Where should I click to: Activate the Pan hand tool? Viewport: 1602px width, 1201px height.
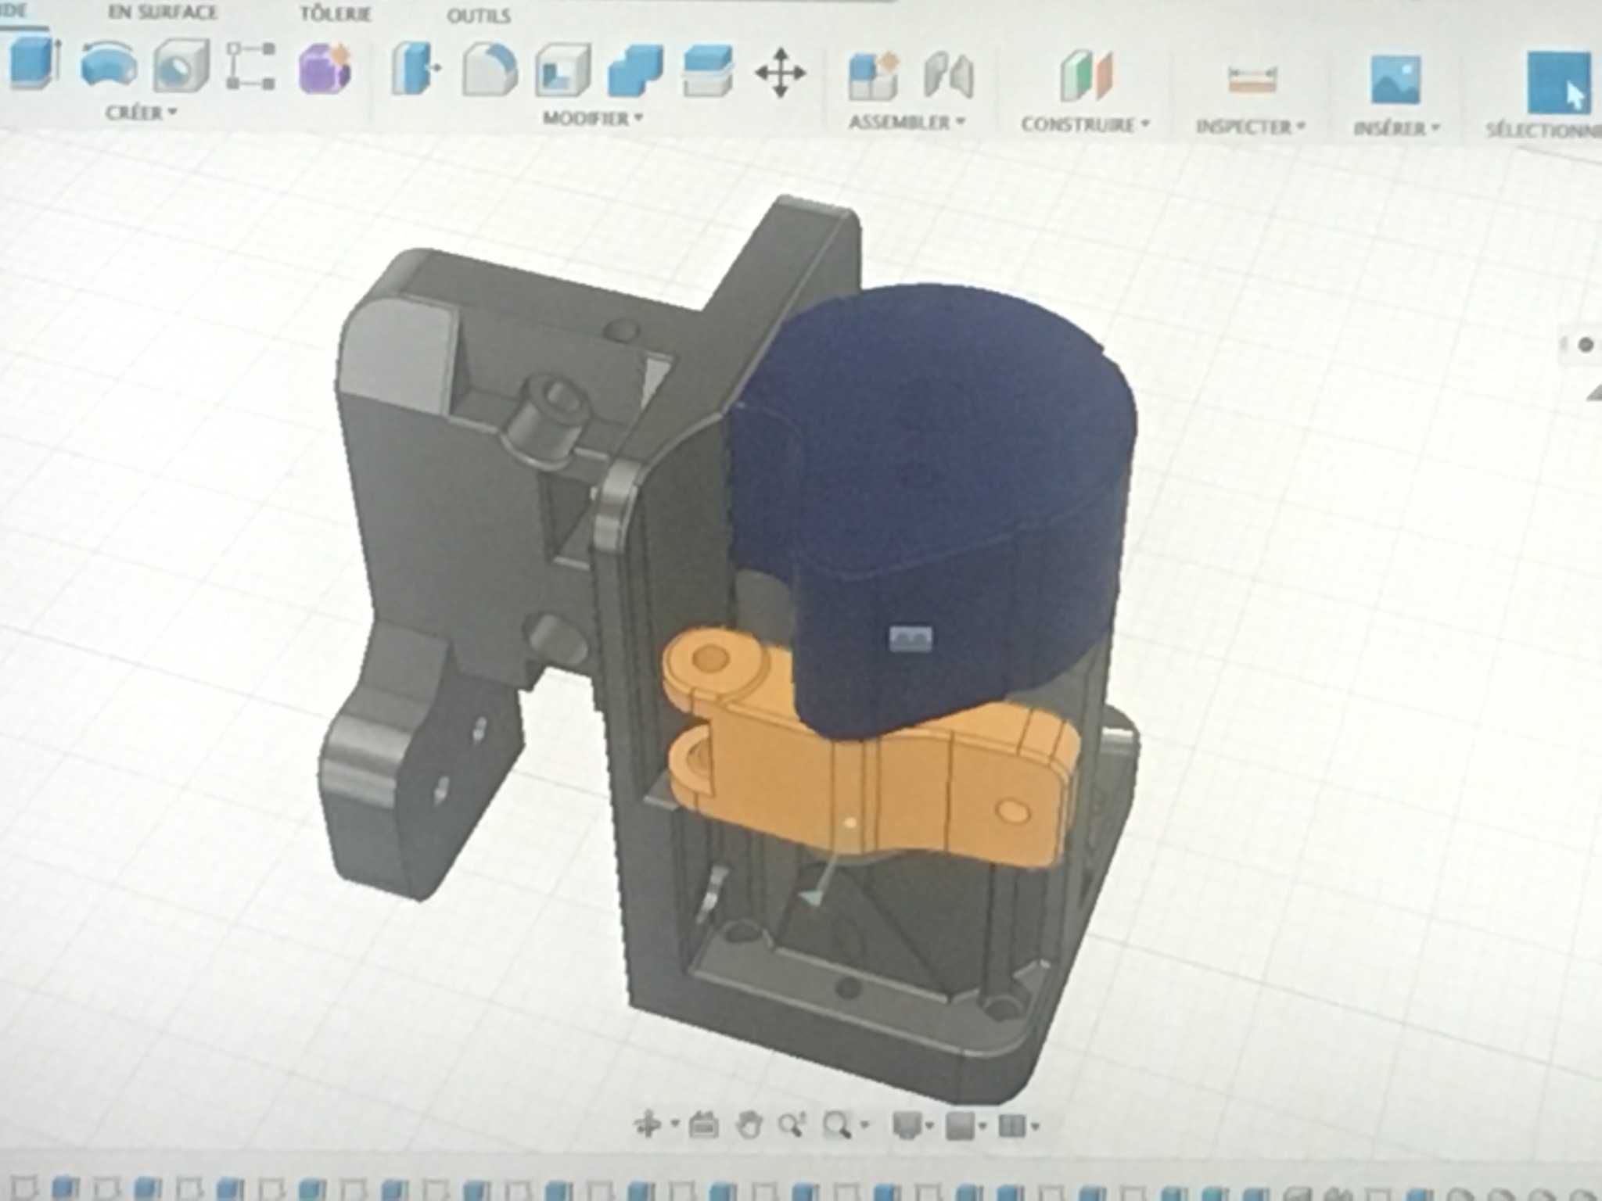coord(749,1126)
